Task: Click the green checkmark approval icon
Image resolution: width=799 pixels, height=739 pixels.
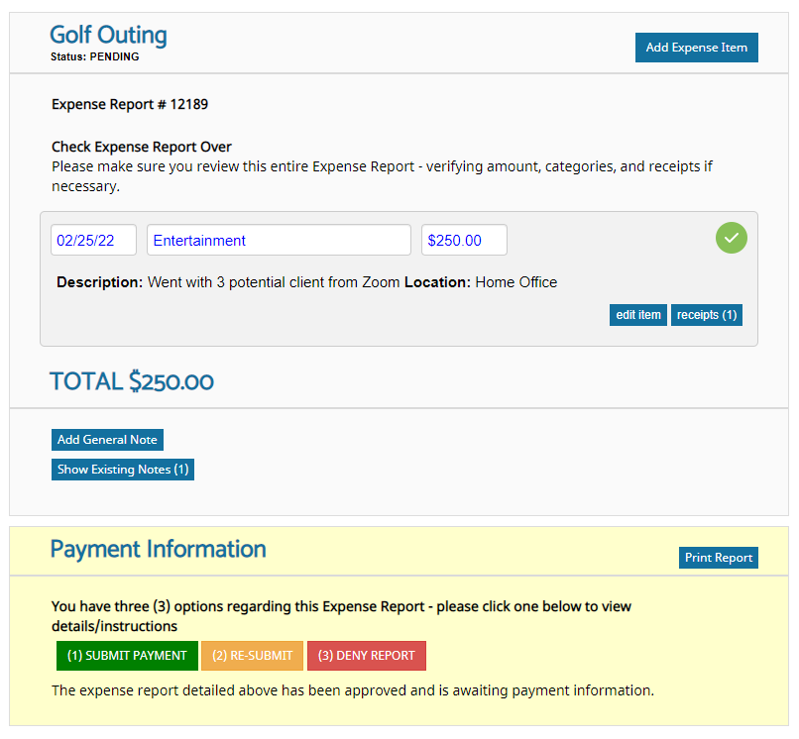Action: tap(731, 238)
